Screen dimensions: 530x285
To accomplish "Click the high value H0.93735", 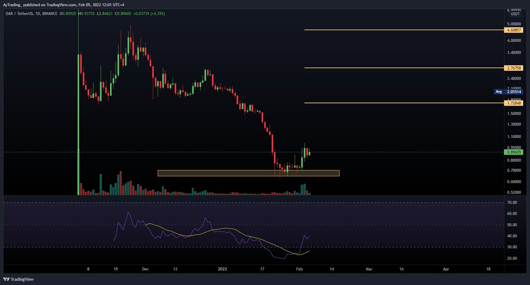I will pyautogui.click(x=87, y=13).
